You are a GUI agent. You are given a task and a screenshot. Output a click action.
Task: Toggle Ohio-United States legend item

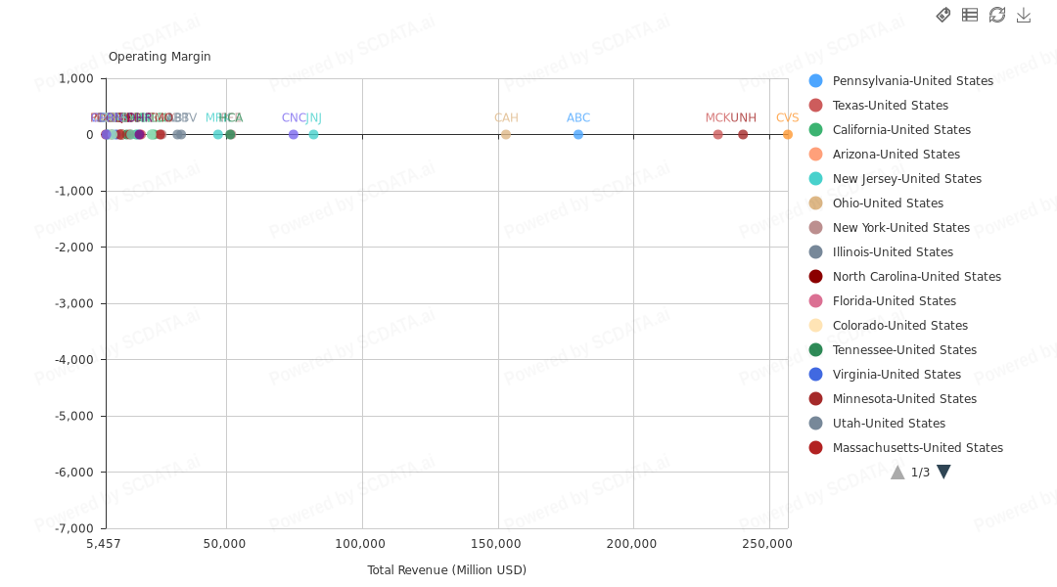coord(887,203)
